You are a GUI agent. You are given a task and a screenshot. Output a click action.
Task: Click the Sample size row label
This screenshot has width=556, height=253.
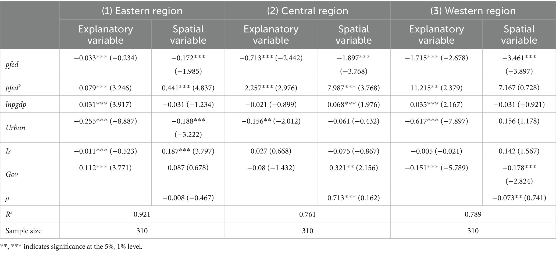[23, 231]
